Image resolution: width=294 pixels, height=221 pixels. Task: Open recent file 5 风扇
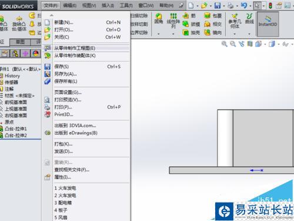(86, 217)
